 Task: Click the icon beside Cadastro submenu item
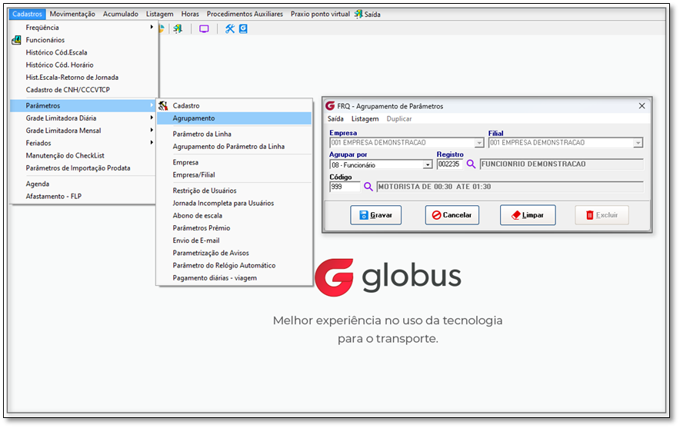point(163,106)
